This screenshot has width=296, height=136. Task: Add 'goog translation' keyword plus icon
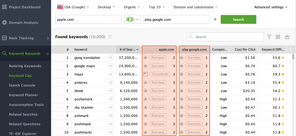point(111,58)
